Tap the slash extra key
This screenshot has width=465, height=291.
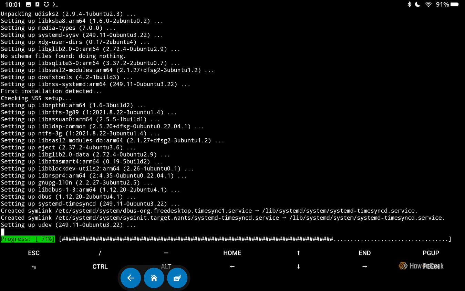click(x=100, y=253)
